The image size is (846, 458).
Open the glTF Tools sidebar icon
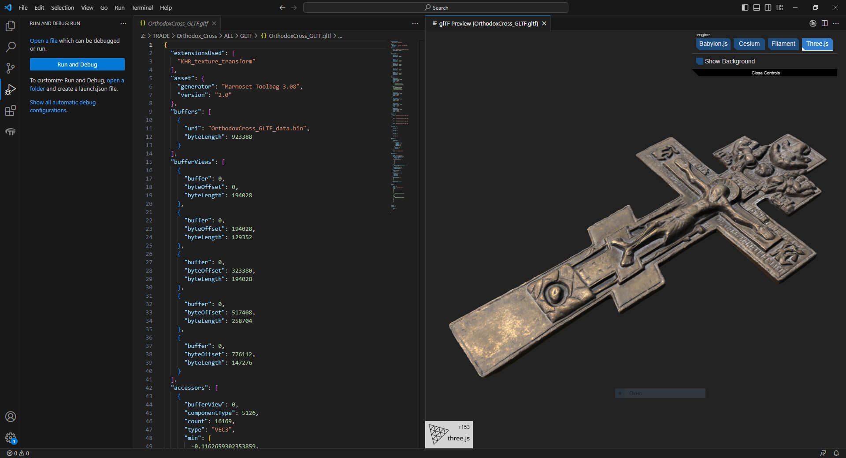point(11,132)
